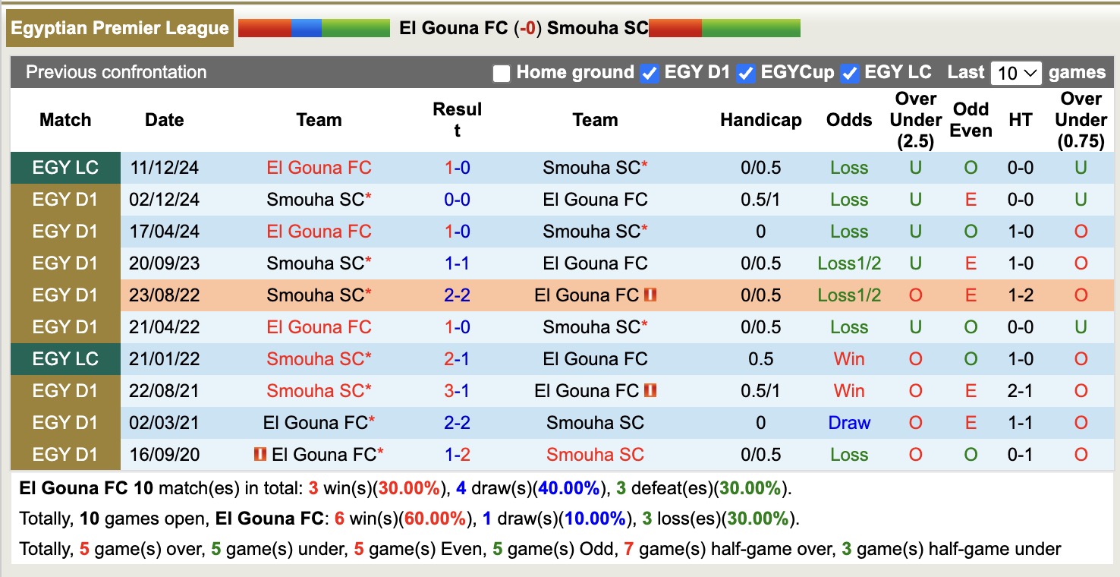Enable the Home ground checkbox

coord(501,73)
